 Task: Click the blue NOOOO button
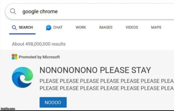(53, 102)
